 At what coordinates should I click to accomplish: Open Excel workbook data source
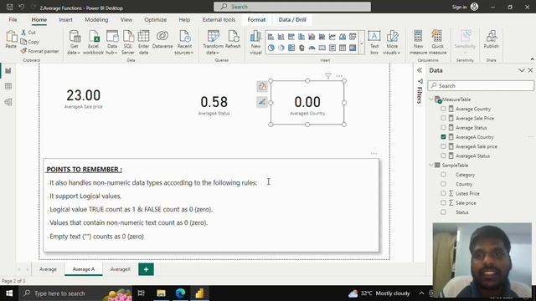93,43
